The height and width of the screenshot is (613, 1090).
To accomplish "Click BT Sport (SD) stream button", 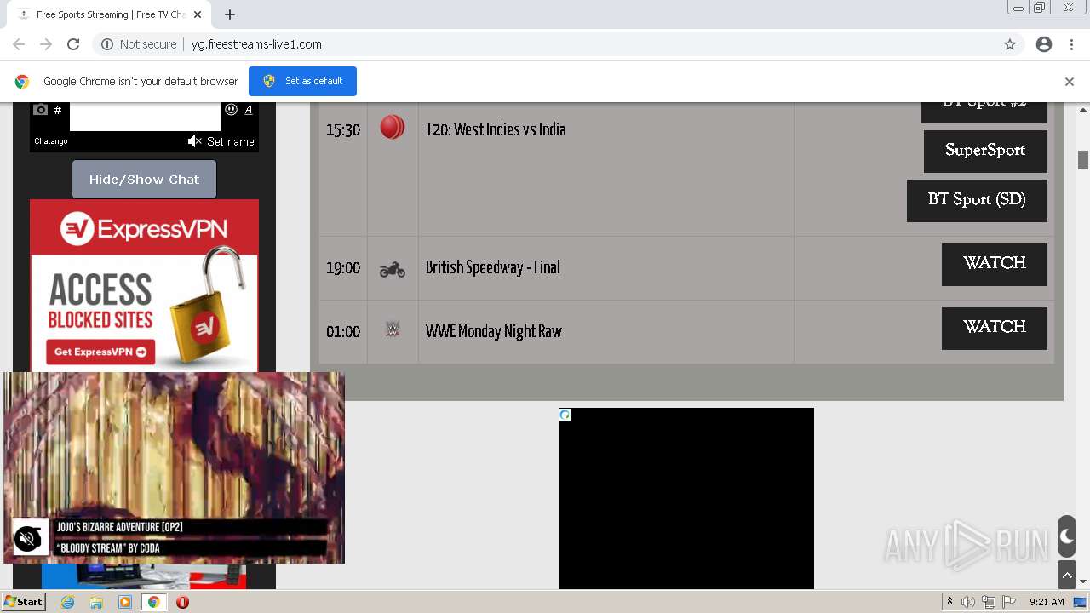I will (977, 200).
